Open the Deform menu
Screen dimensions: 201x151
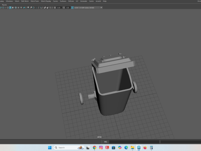71,1
